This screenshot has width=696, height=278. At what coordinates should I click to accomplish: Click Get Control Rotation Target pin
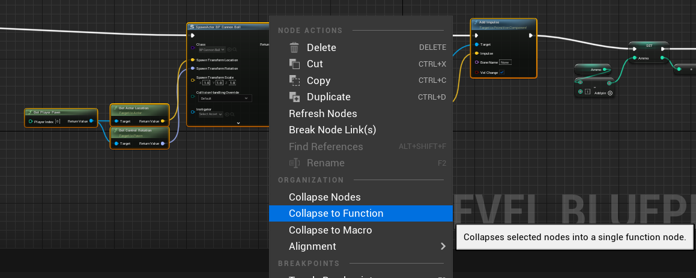point(117,144)
